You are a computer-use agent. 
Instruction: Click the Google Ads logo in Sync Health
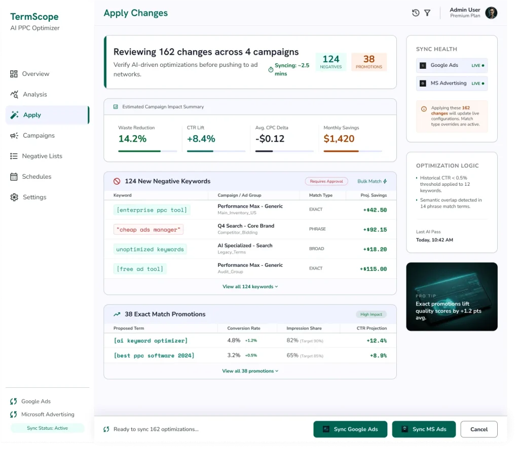pos(423,65)
